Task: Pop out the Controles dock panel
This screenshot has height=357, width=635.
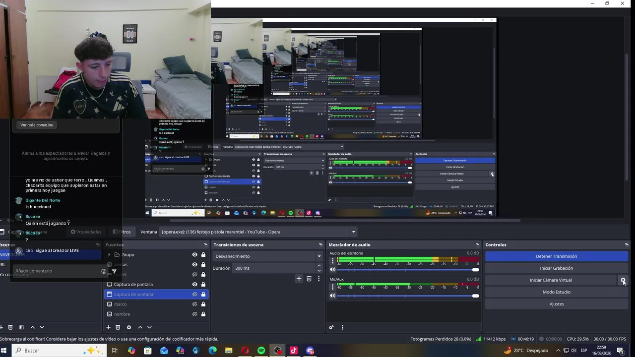Action: click(626, 244)
